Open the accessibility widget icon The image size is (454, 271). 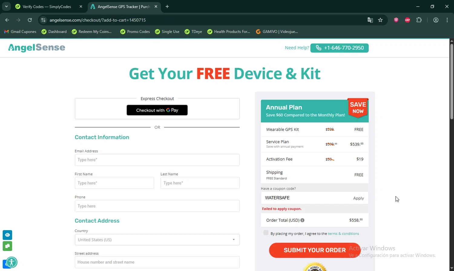[12, 262]
